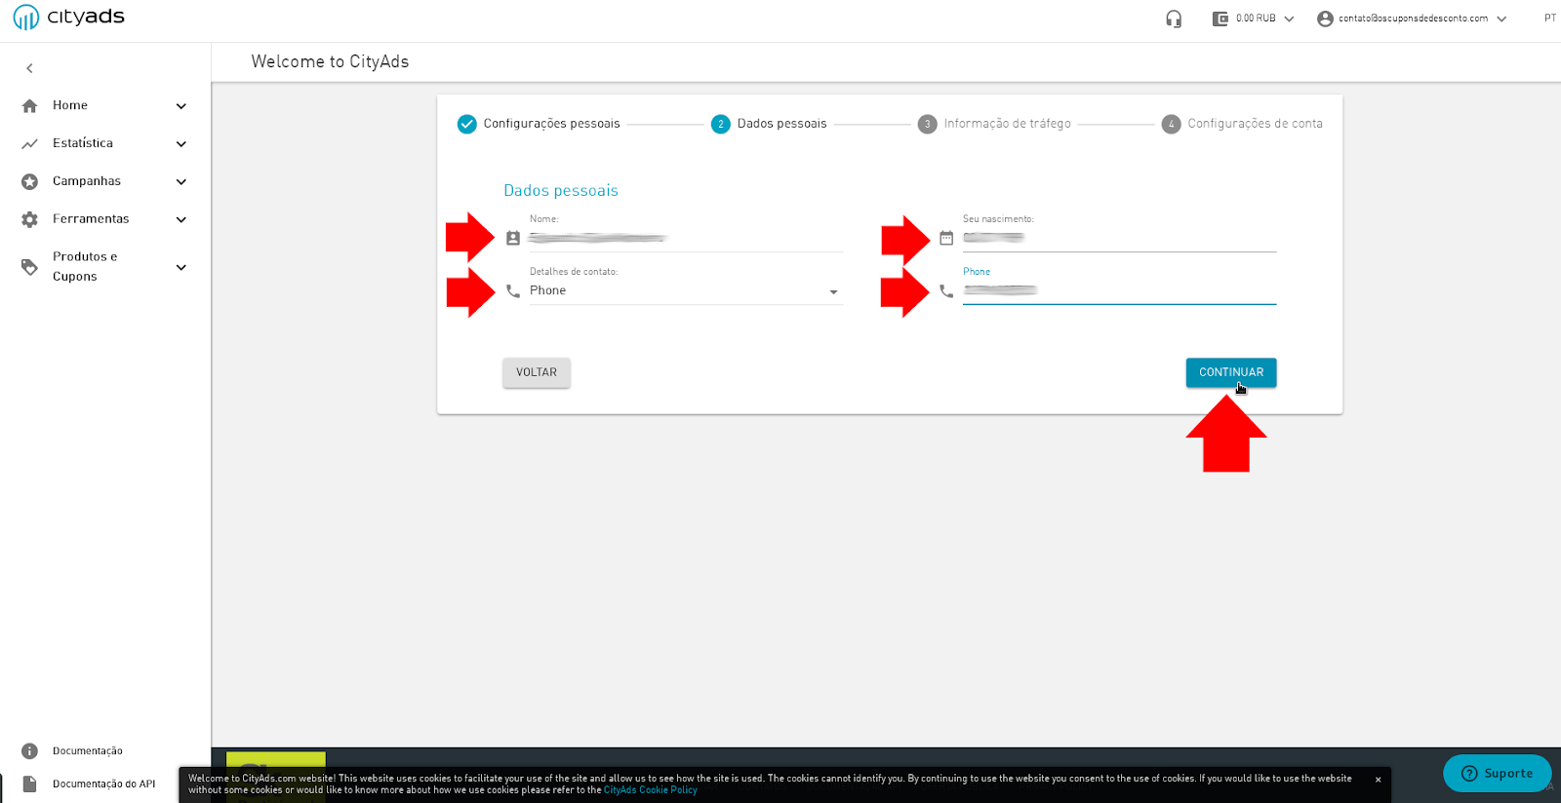Open Ferramentas in the sidebar

coord(91,219)
